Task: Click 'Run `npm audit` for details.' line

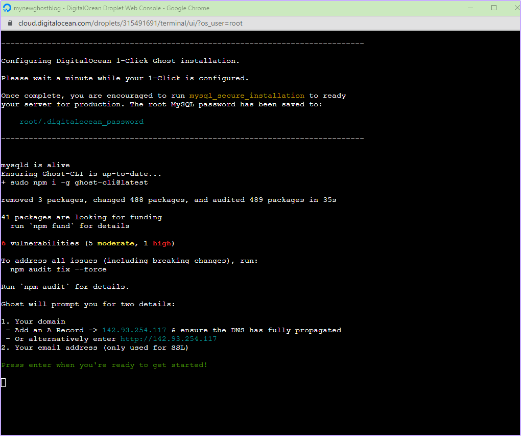Action: 65,287
